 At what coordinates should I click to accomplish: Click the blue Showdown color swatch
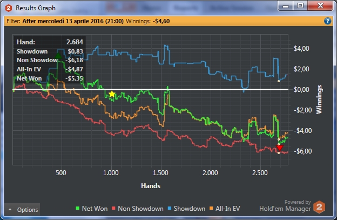click(x=170, y=208)
